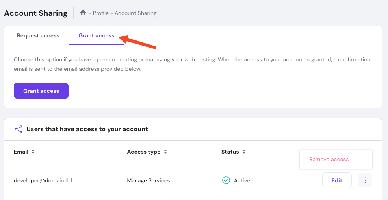
Task: Click Edit for developer@domain.tld
Action: click(x=337, y=181)
